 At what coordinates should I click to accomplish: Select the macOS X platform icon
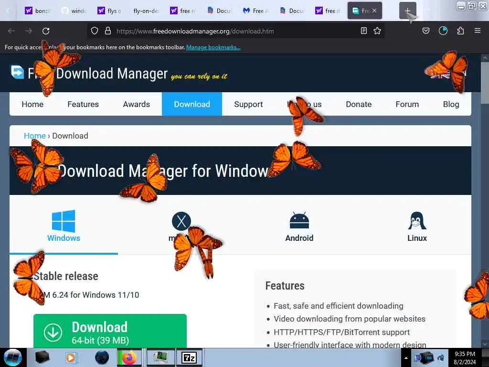(x=181, y=221)
